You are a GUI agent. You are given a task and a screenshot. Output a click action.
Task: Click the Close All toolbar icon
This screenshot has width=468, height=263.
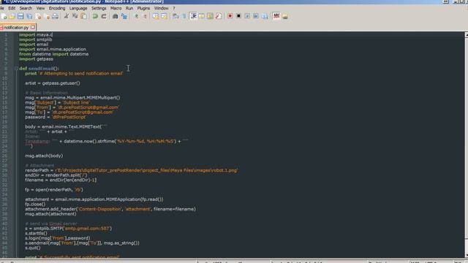pyautogui.click(x=47, y=16)
